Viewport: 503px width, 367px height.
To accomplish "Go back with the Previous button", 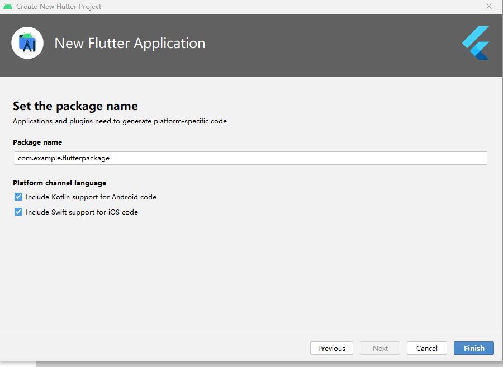I will 331,348.
